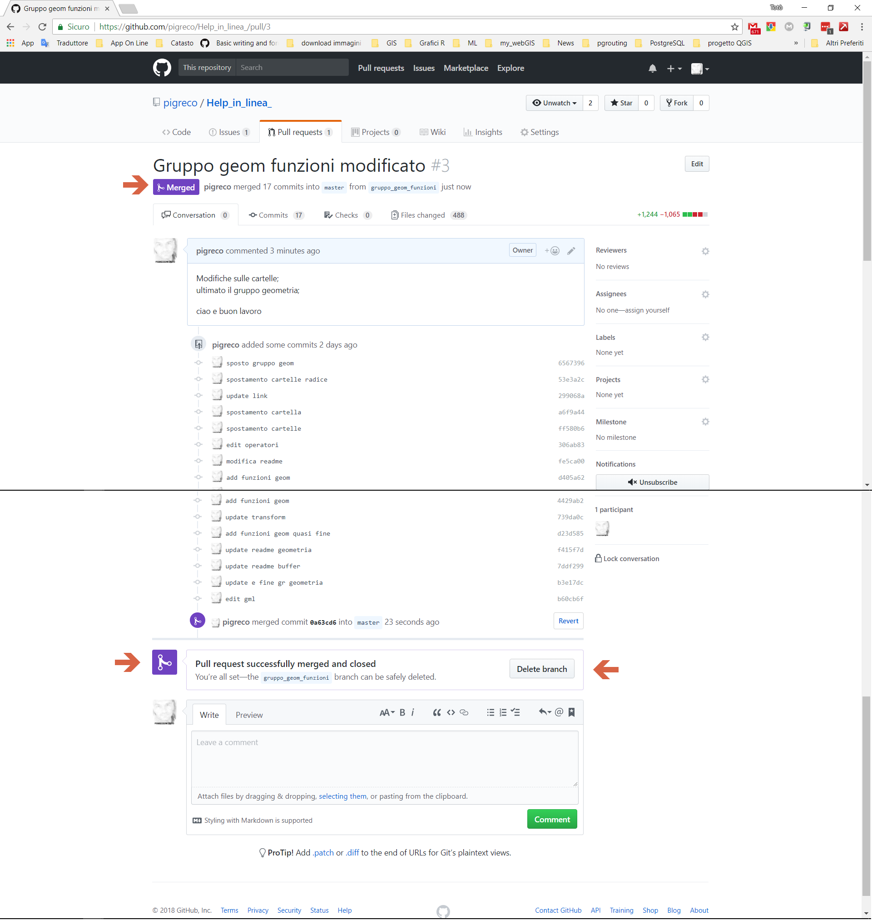Viewport: 872px width, 920px height.
Task: Insert a quote using the toolbar icon
Action: 436,712
